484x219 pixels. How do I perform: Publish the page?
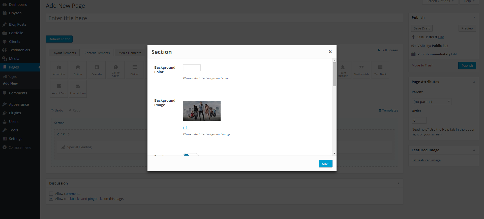click(467, 65)
